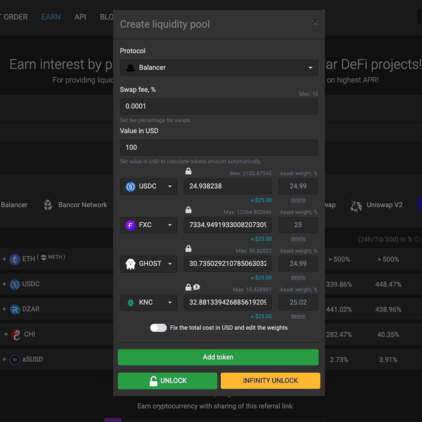This screenshot has width=422, height=422.
Task: Click the info icon next to (24h/7d/30d)
Action: (x=417, y=239)
